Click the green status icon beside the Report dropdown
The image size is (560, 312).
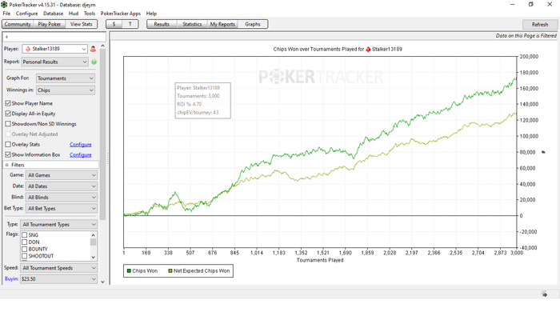coord(94,62)
